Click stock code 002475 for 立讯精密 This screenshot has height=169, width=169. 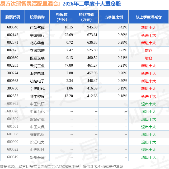coord(12,50)
